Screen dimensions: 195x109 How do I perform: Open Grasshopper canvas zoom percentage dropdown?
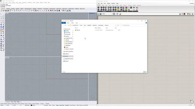(x=112, y=14)
